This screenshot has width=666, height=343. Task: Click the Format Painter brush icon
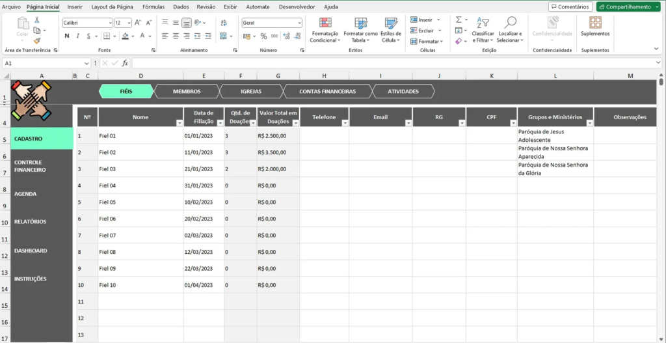pos(36,40)
